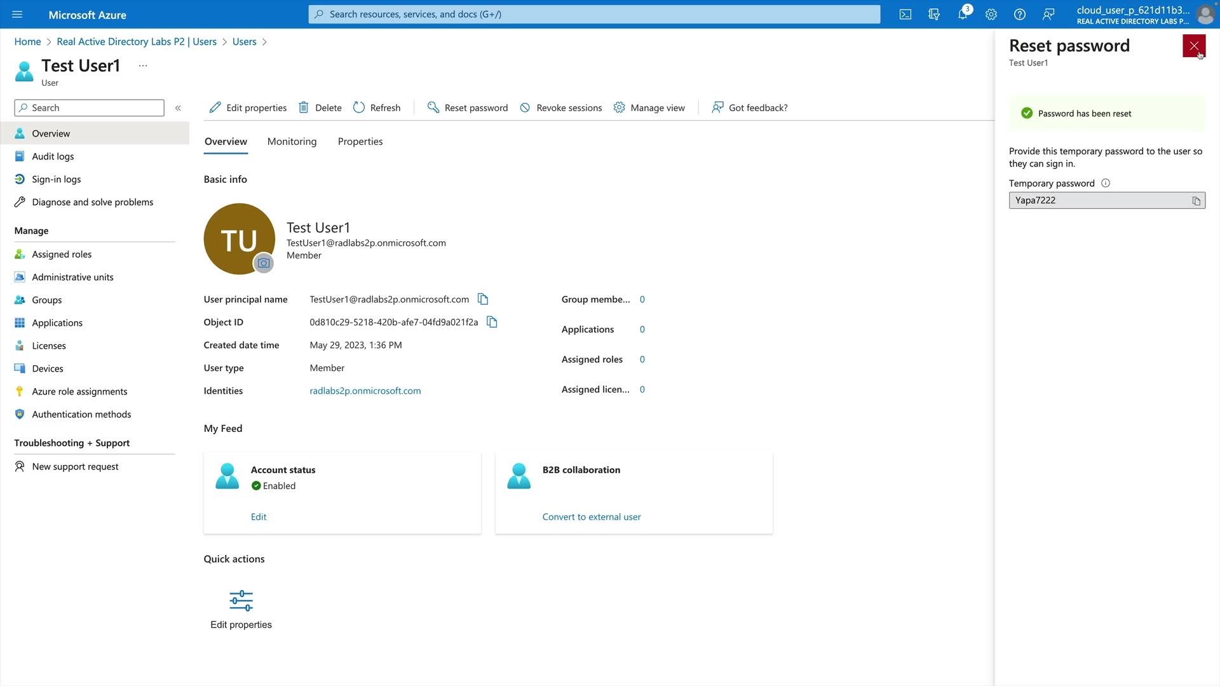This screenshot has width=1220, height=686.
Task: Collapse the left navigation menu
Action: [178, 108]
